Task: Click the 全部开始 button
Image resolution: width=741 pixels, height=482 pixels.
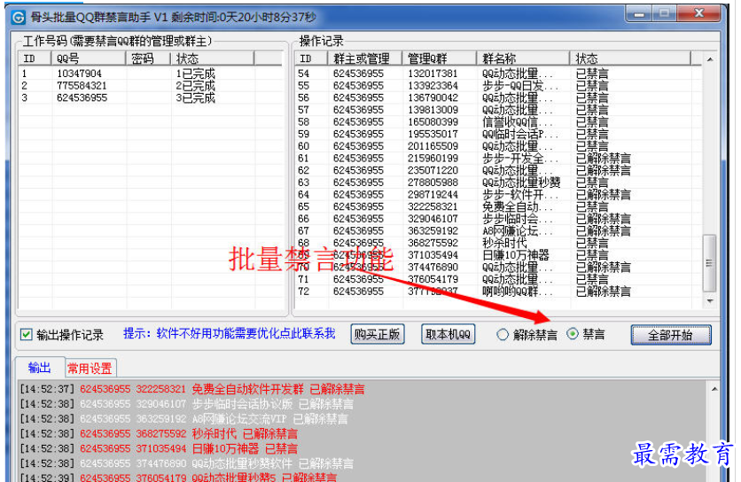Action: pos(671,335)
